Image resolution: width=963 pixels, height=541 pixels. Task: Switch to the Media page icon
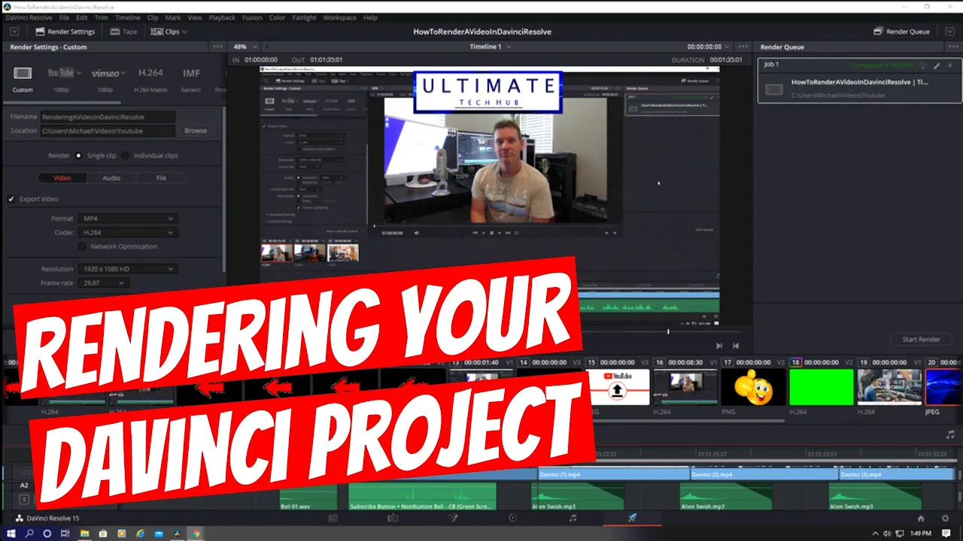(333, 518)
